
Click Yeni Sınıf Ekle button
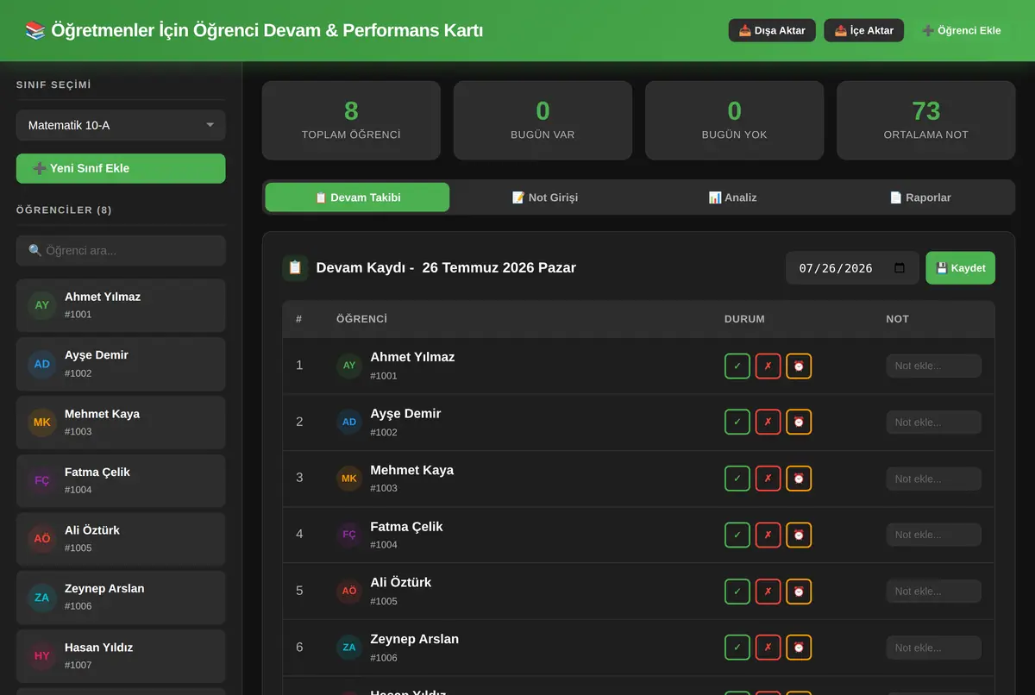pos(121,168)
